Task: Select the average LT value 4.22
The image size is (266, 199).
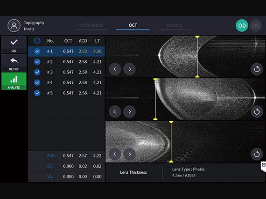Action: pyautogui.click(x=97, y=156)
